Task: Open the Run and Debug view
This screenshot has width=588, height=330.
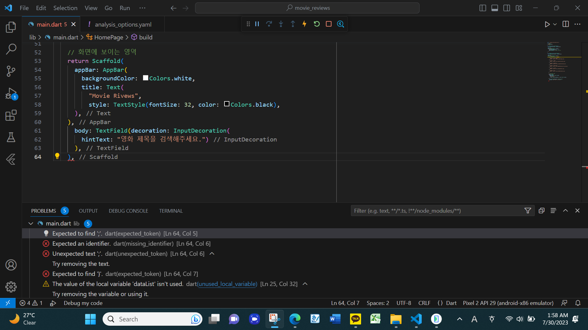Action: tap(11, 93)
